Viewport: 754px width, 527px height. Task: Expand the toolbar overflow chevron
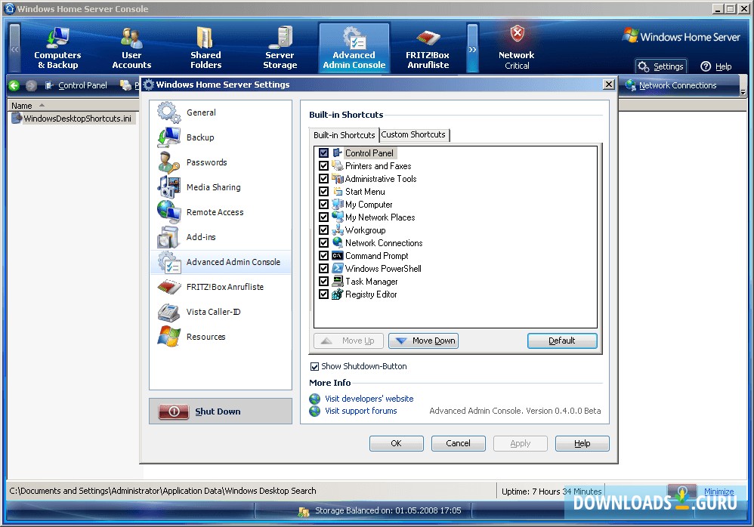(472, 45)
